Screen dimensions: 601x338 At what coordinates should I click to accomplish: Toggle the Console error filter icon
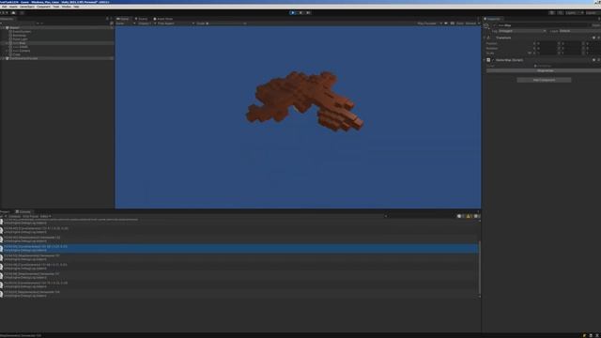coord(477,216)
